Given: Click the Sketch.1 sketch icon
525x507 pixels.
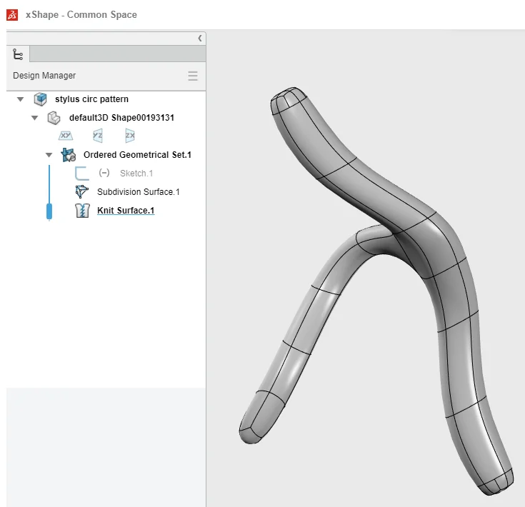Looking at the screenshot, I should [82, 173].
